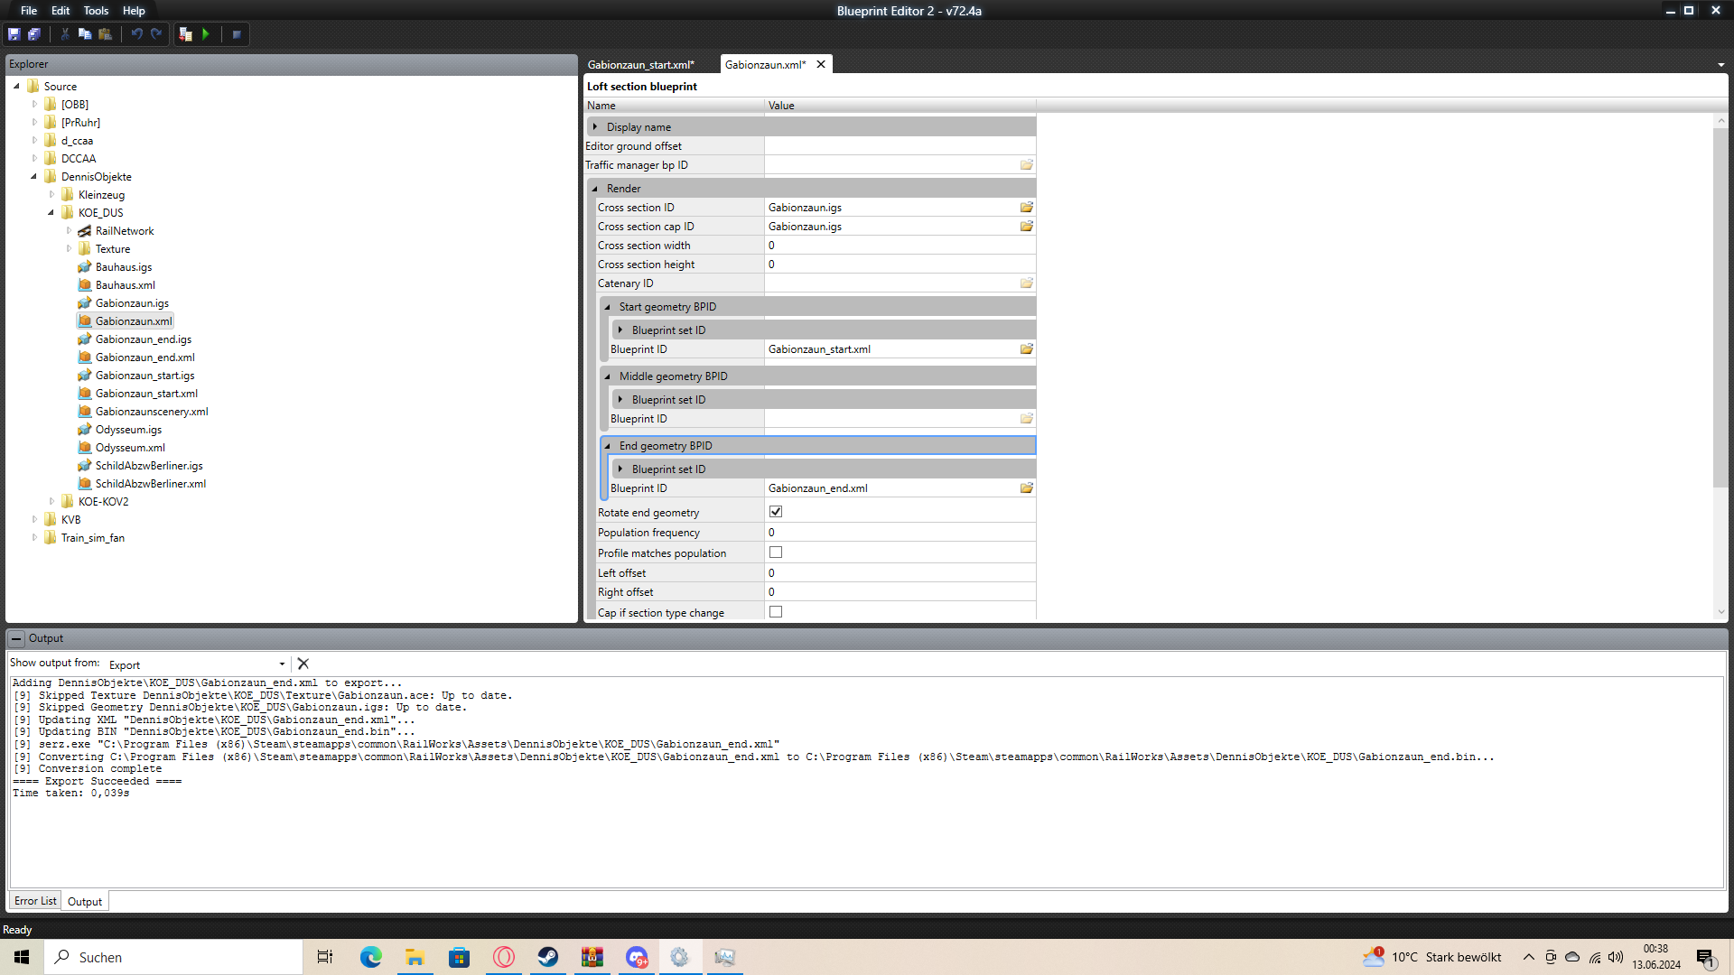Click the Undo toolbar icon
Image resolution: width=1734 pixels, height=975 pixels.
[136, 34]
